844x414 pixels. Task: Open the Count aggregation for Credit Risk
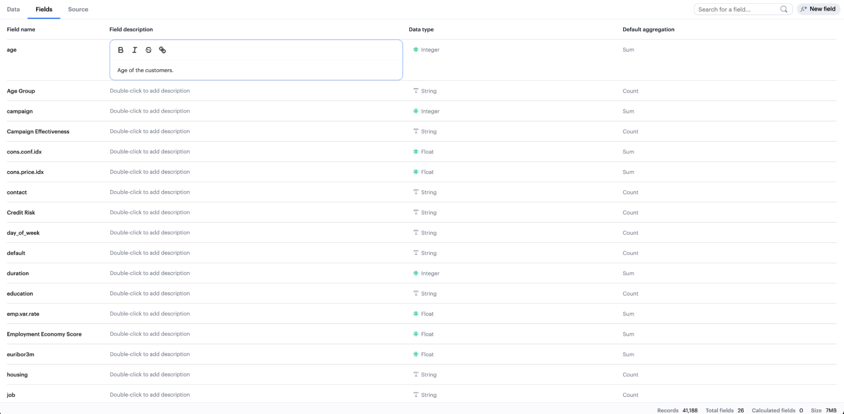tap(630, 213)
